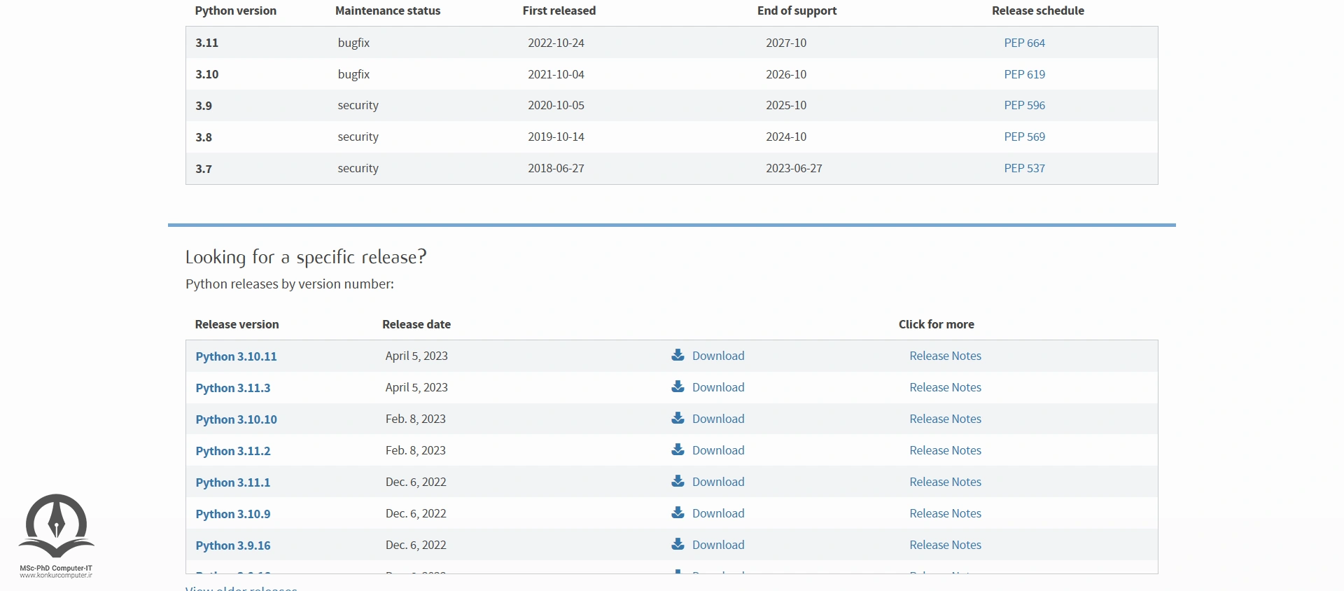Viewport: 1344px width, 591px height.
Task: Click Download text link for Python 3.11.1
Action: [718, 482]
